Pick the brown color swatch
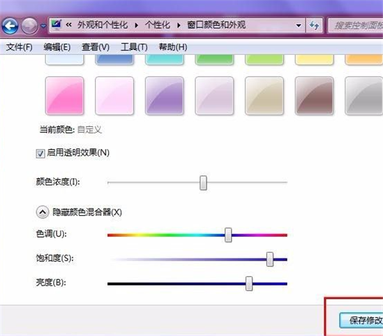 (x=314, y=96)
